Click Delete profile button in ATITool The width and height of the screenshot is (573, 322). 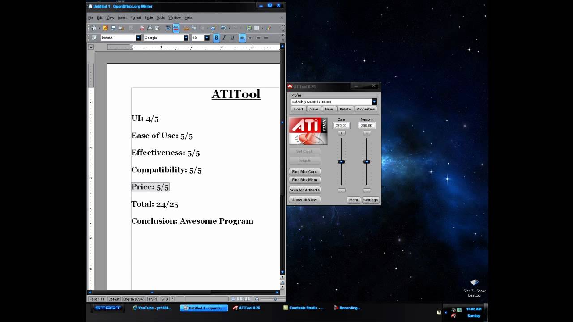pos(345,109)
